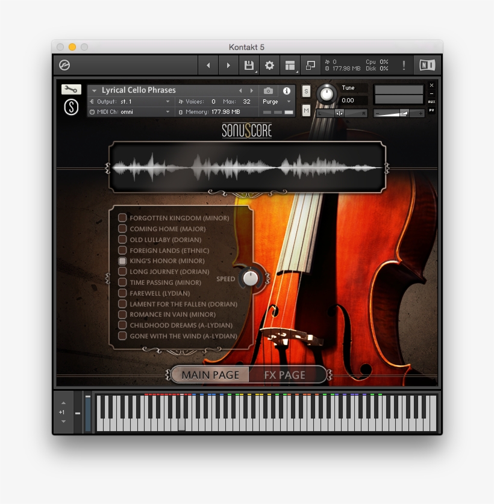This screenshot has height=504, width=494.
Task: Open Kontakt options via the gear icon
Action: [x=269, y=65]
